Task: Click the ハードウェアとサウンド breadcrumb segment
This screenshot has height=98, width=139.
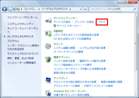Action: pyautogui.click(x=55, y=9)
